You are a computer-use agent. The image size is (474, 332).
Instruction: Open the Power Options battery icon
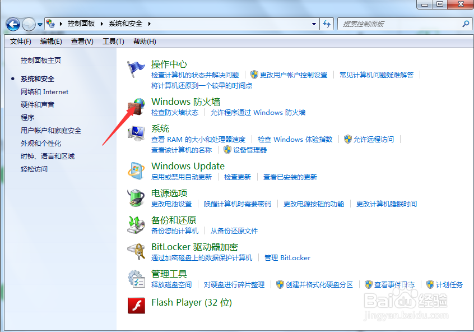pyautogui.click(x=136, y=197)
